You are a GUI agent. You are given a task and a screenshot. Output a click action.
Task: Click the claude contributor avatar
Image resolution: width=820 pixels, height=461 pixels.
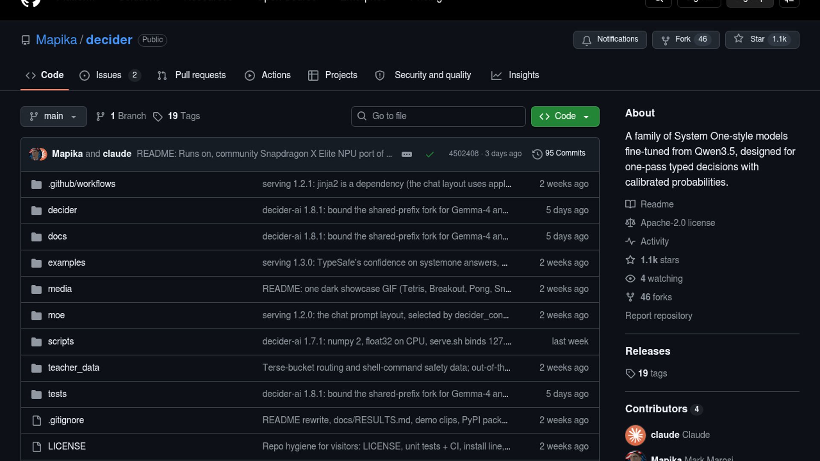tap(635, 435)
